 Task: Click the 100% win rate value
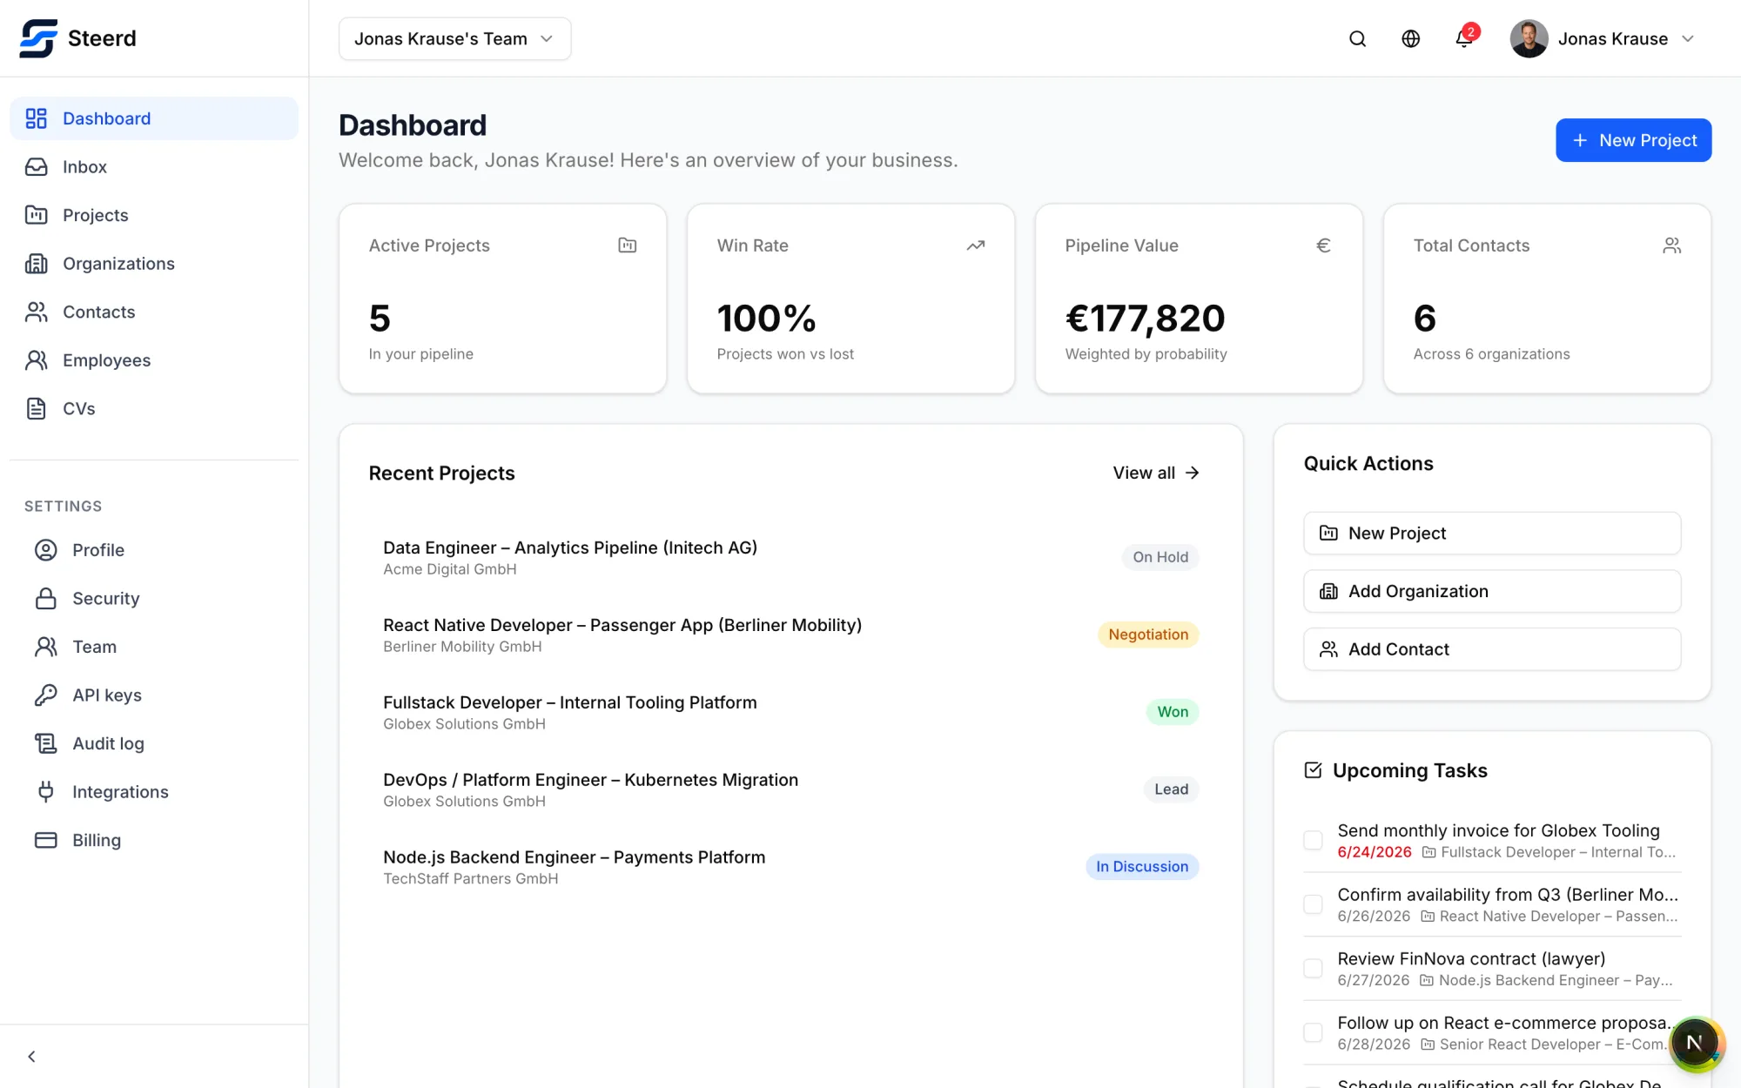[766, 318]
